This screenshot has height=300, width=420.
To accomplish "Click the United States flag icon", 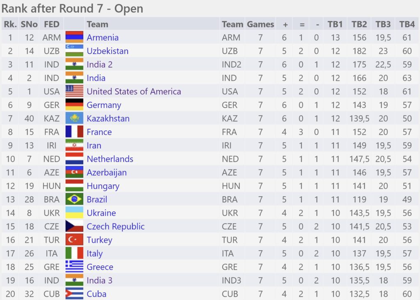I will click(74, 91).
